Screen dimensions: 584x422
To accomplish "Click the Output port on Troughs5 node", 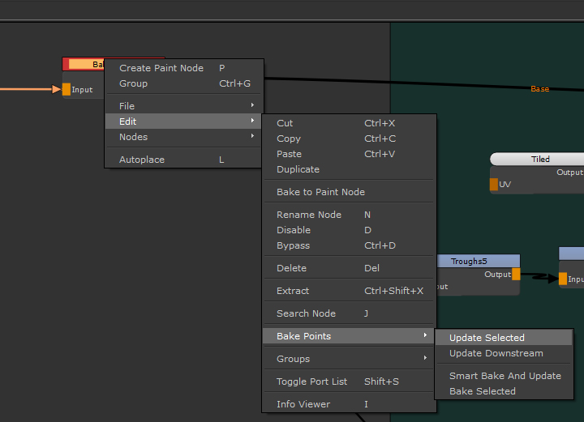I will 516,275.
